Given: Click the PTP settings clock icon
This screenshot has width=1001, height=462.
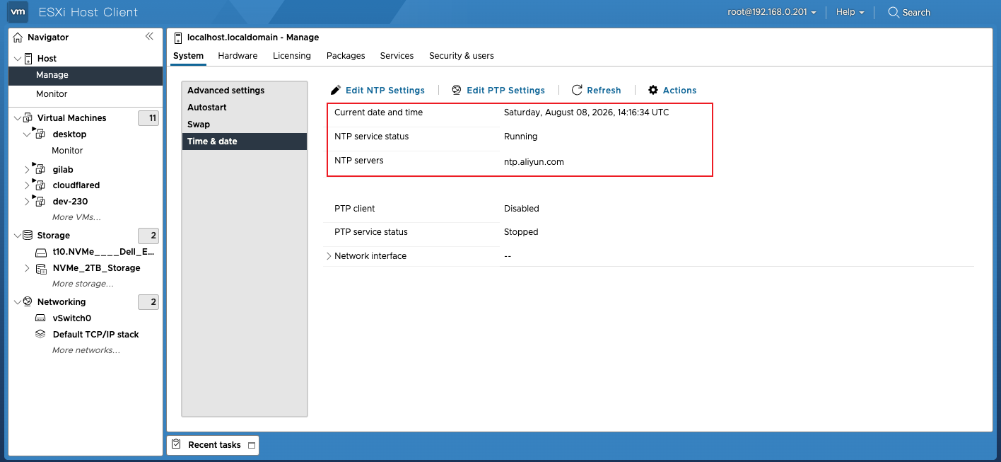Looking at the screenshot, I should 457,90.
